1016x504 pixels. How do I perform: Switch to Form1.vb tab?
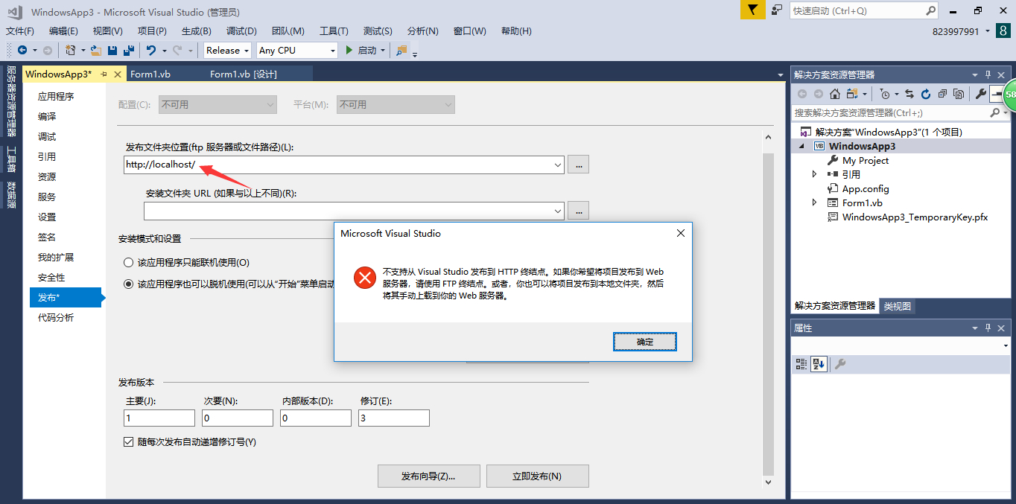coord(150,74)
